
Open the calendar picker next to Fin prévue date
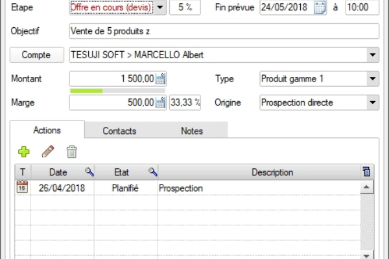tap(320, 8)
